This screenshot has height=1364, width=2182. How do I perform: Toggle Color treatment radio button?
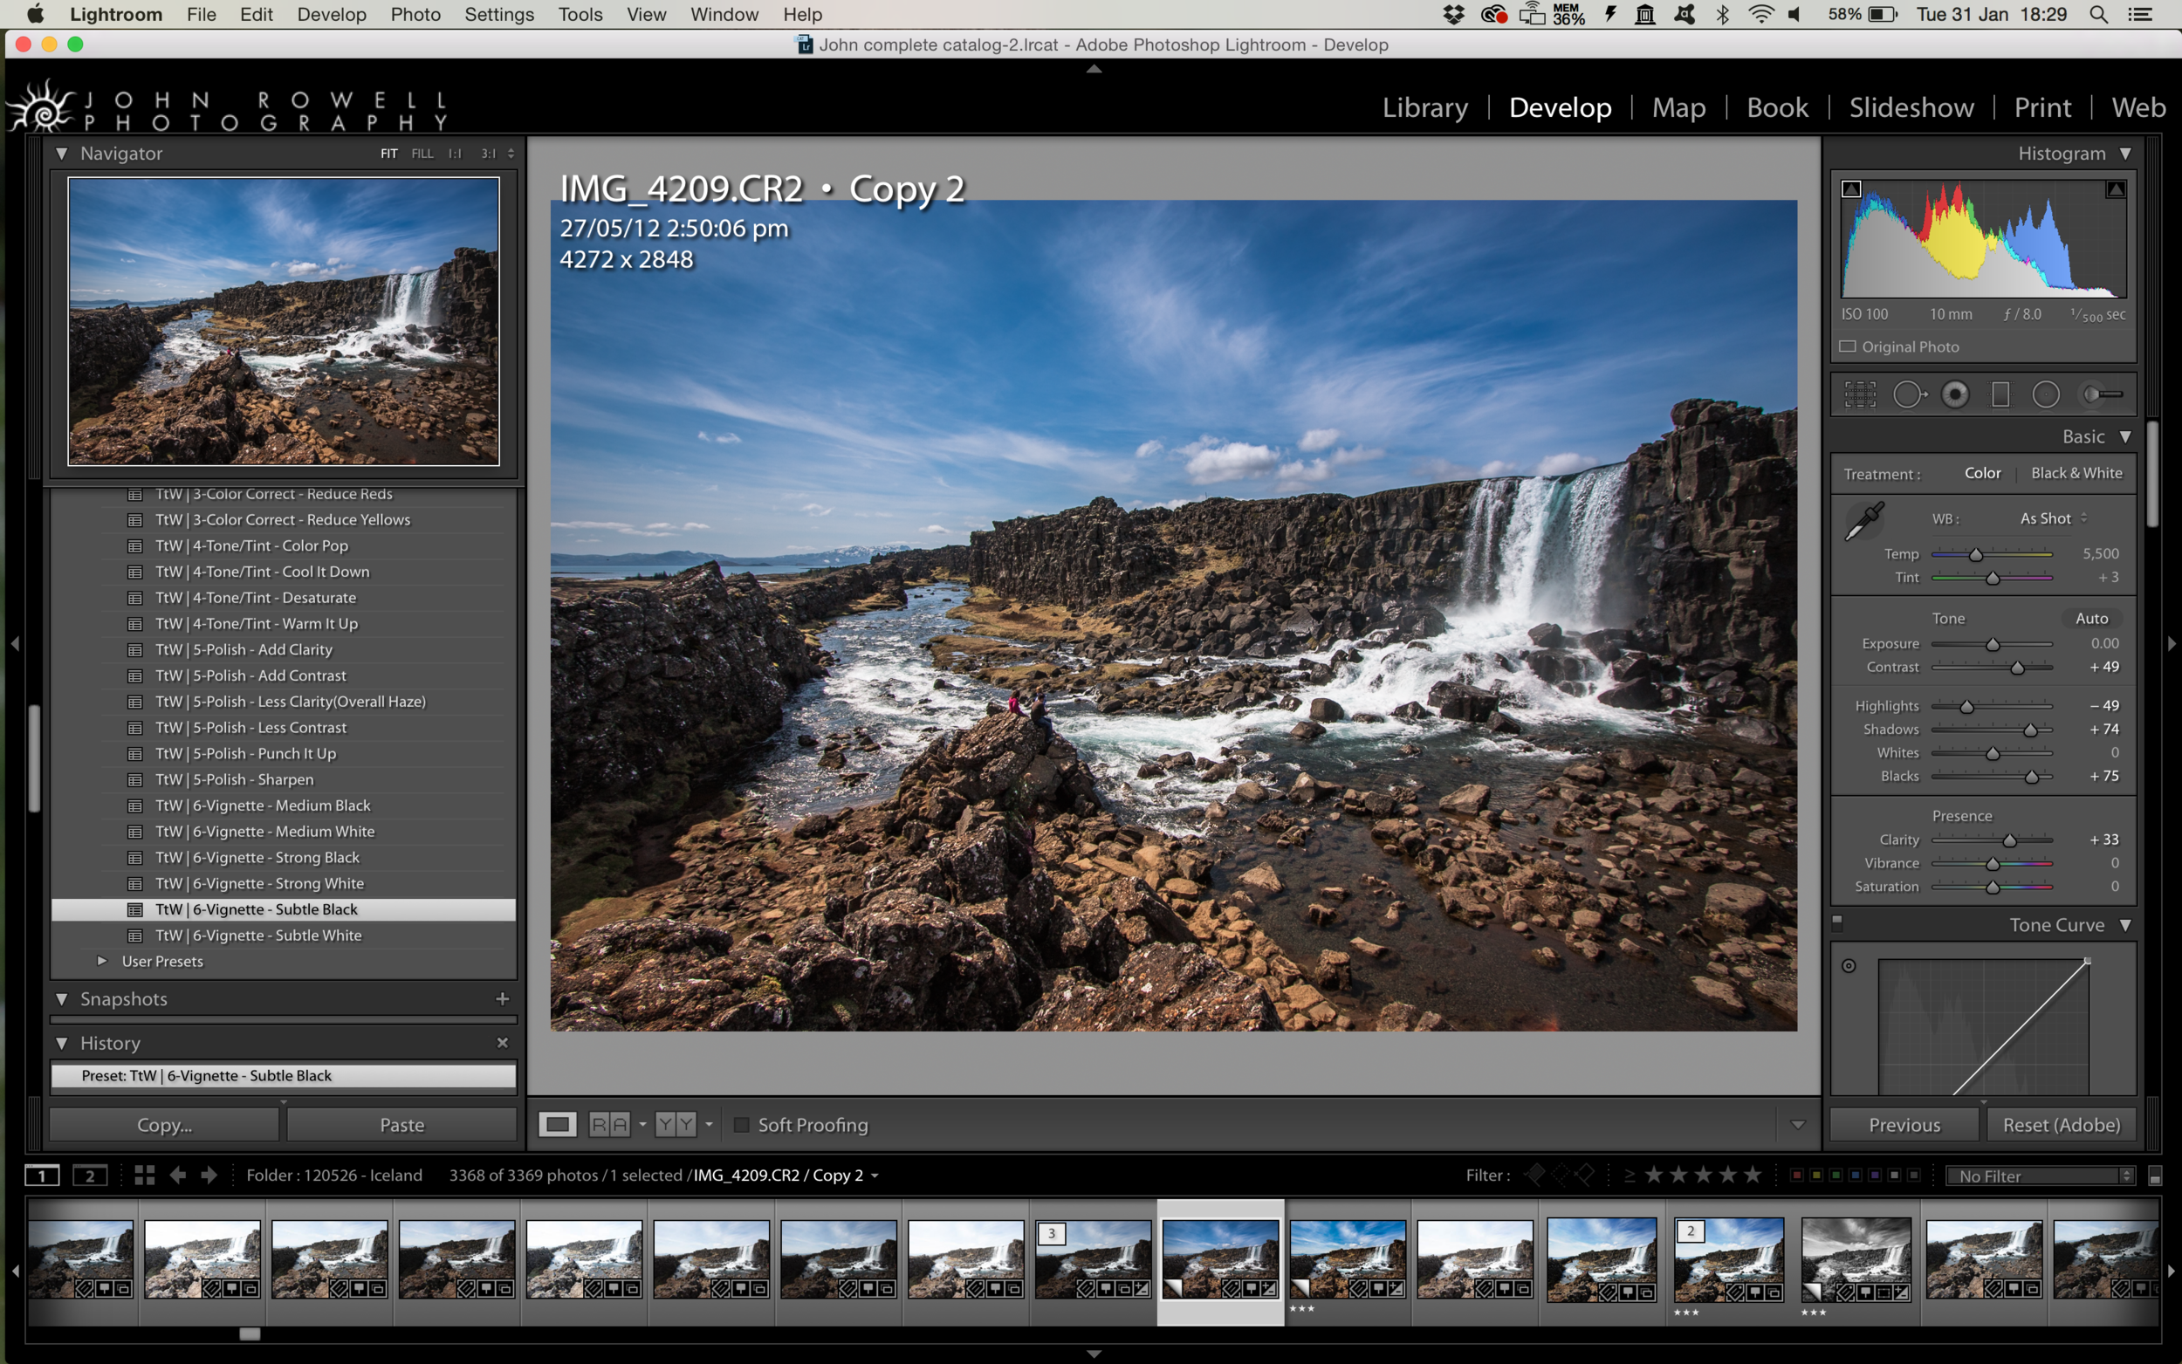pos(1984,475)
